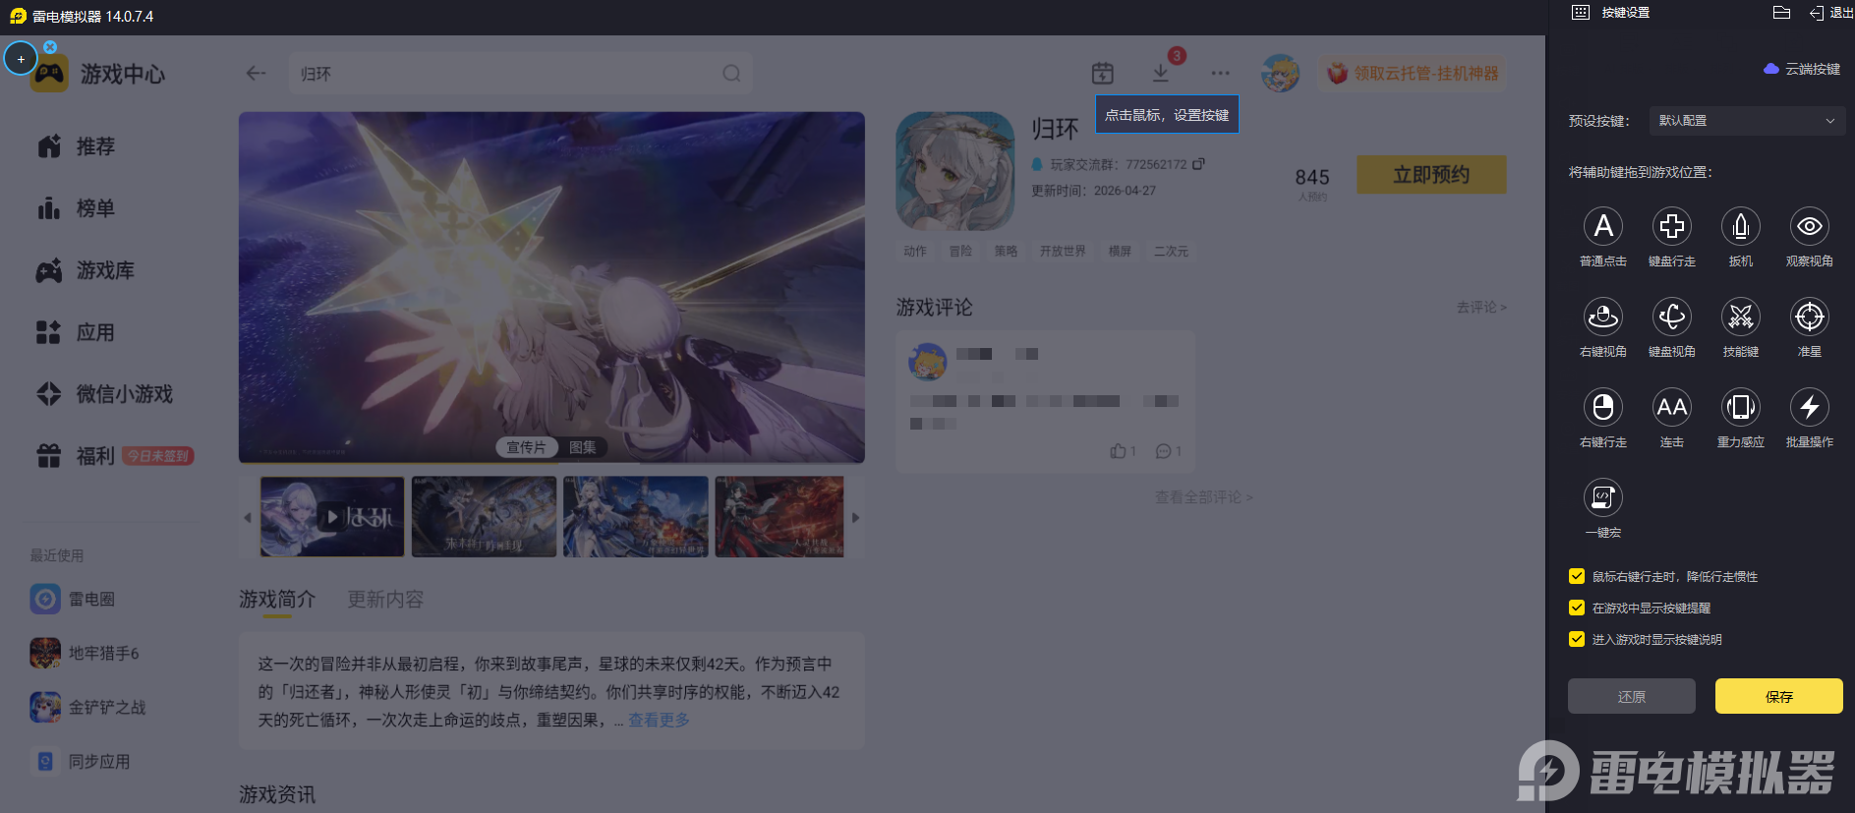Copy the player group number 772562172
The image size is (1855, 813).
[x=1198, y=164]
